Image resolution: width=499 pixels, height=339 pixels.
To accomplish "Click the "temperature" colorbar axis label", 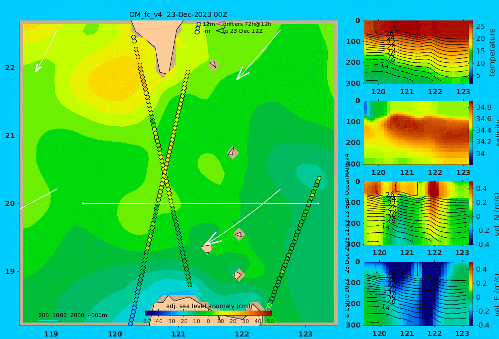I will (493, 52).
